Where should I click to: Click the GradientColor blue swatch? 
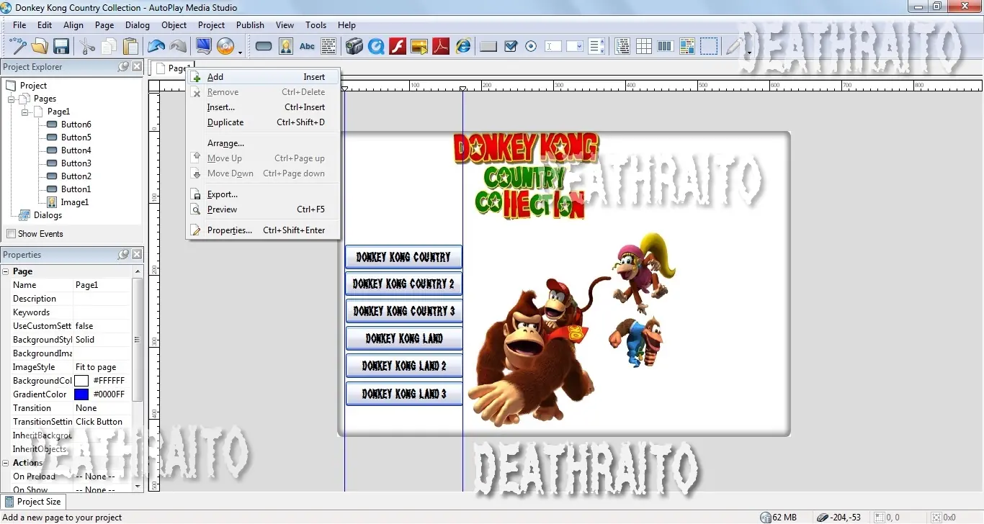[81, 394]
